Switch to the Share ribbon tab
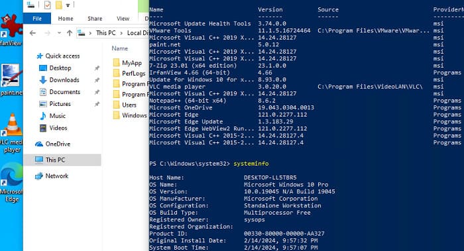Screen dimensions: 464x251 [x=95, y=19]
